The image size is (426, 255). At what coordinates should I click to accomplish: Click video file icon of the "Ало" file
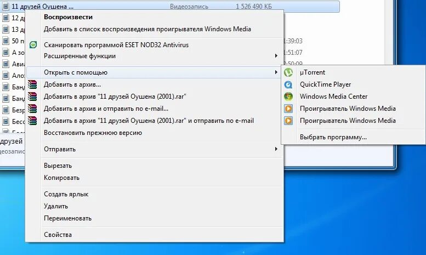click(x=5, y=75)
